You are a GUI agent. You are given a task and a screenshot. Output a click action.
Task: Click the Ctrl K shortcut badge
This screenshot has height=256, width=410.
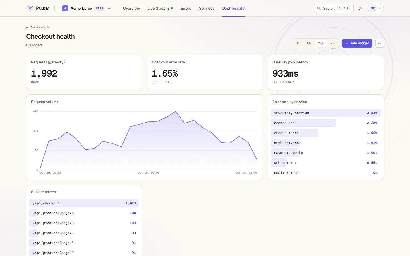pos(344,9)
